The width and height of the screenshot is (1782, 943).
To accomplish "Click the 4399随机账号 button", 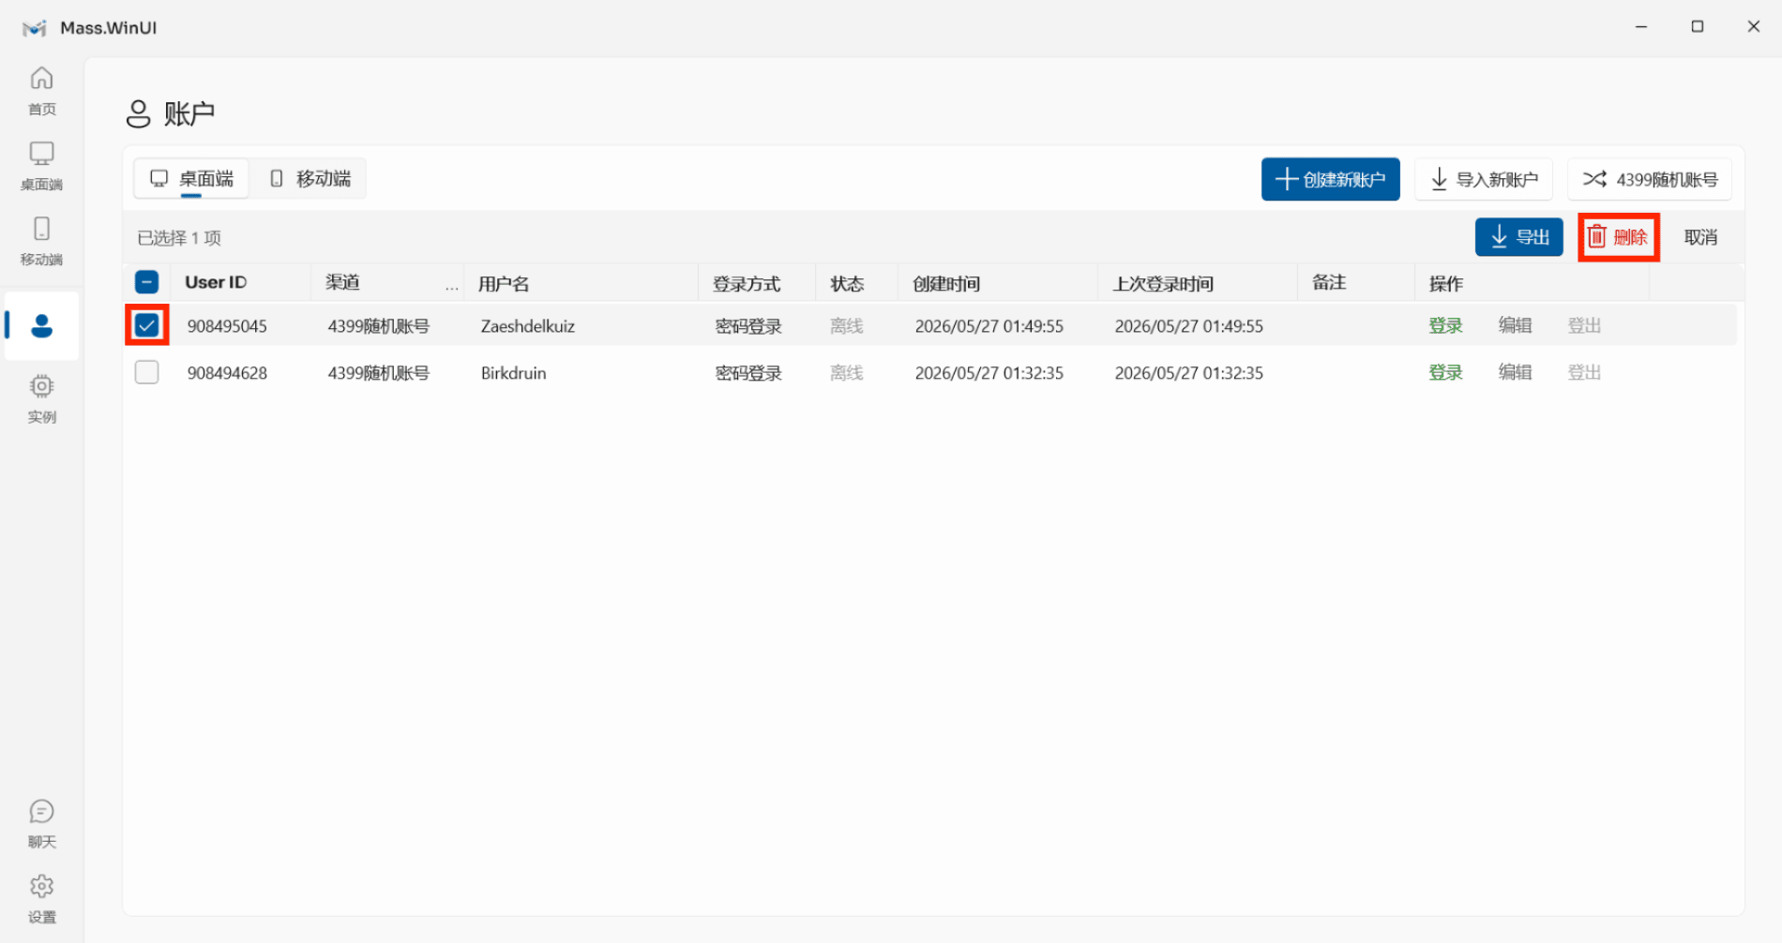I will 1650,179.
